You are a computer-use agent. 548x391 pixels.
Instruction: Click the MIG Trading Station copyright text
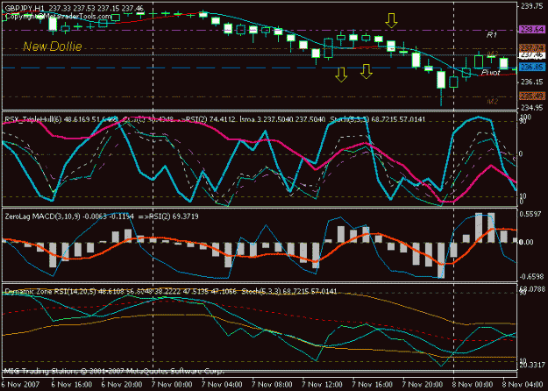114,371
